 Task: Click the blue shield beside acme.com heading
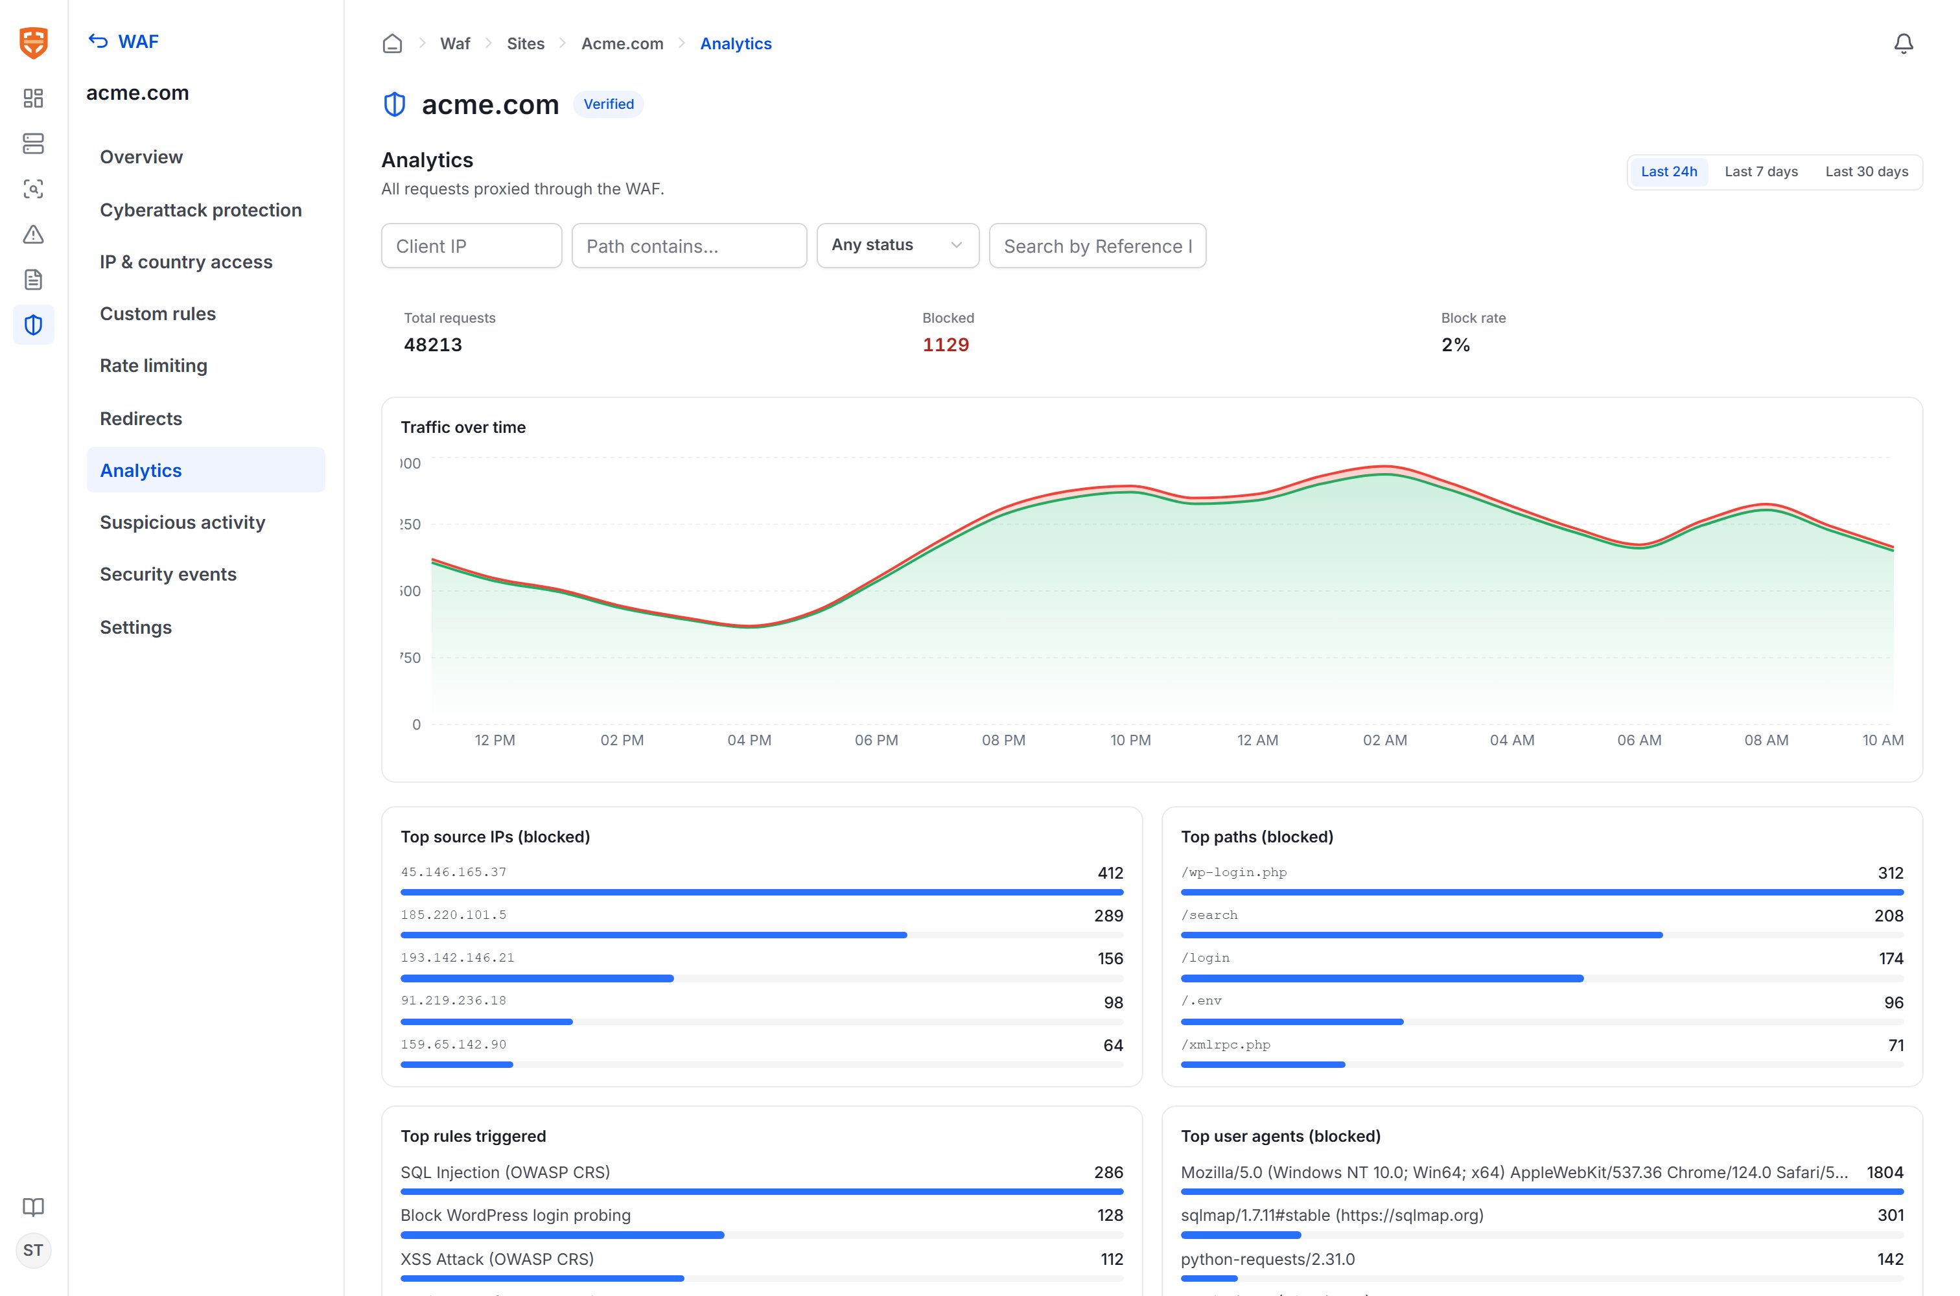395,105
